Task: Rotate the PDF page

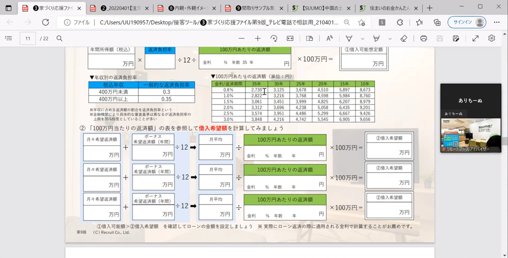Action: pos(274,39)
